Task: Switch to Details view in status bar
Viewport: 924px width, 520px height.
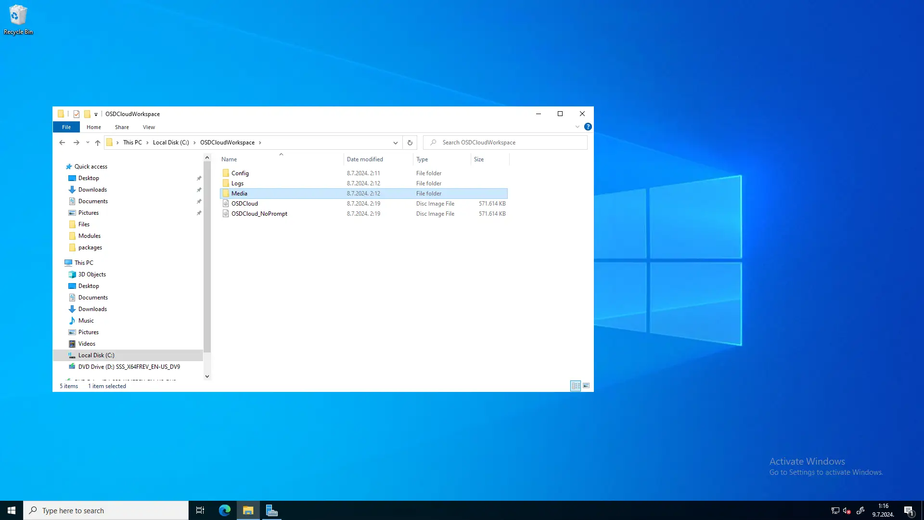Action: click(x=576, y=386)
